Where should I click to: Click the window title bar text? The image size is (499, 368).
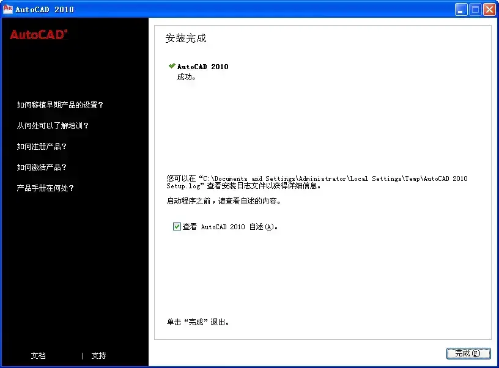45,10
